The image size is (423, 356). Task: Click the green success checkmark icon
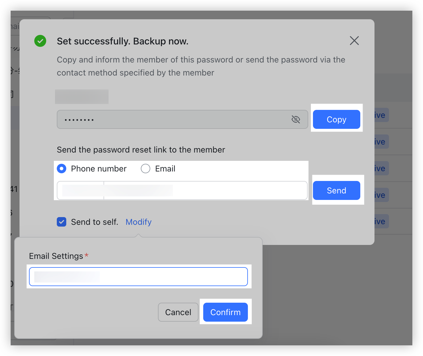coord(40,41)
